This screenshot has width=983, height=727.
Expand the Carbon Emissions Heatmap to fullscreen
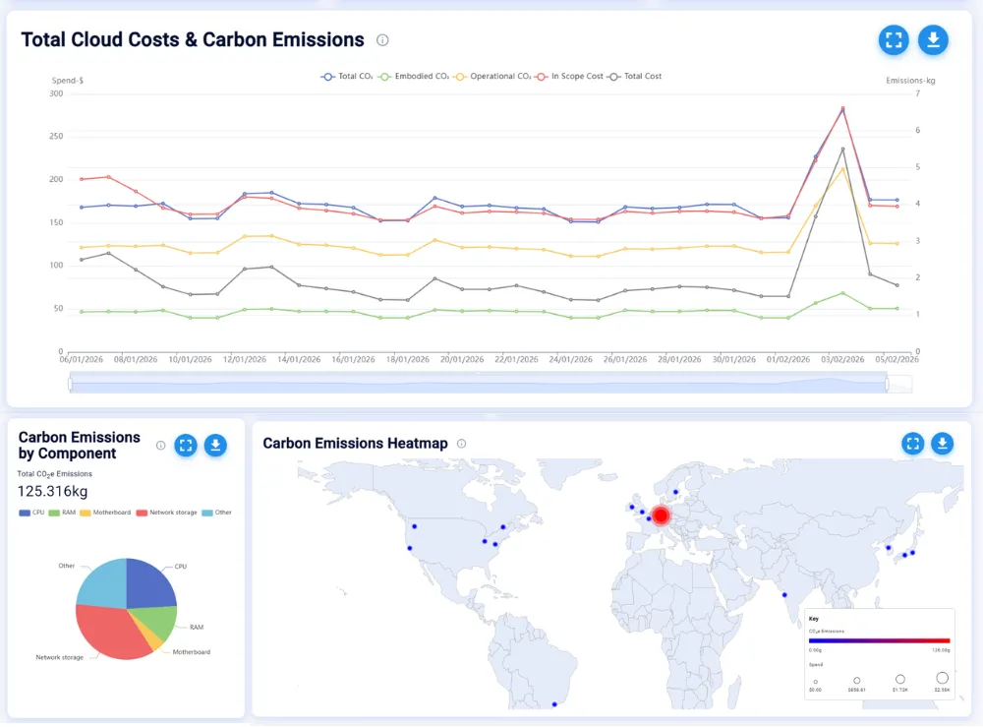[912, 444]
